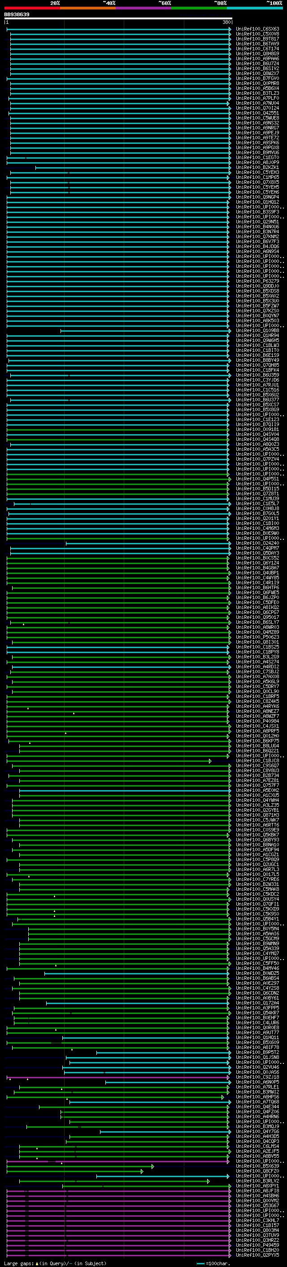This screenshot has width=287, height=1267.
Task: Select UniRef100_Q5DAY3 hit
Action: click(x=257, y=553)
